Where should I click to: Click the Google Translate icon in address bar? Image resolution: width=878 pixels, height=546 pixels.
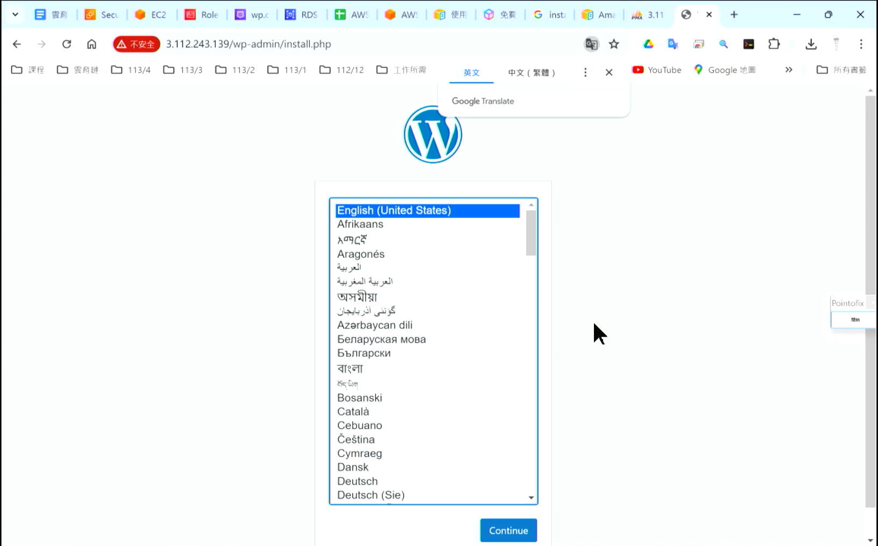pos(591,44)
